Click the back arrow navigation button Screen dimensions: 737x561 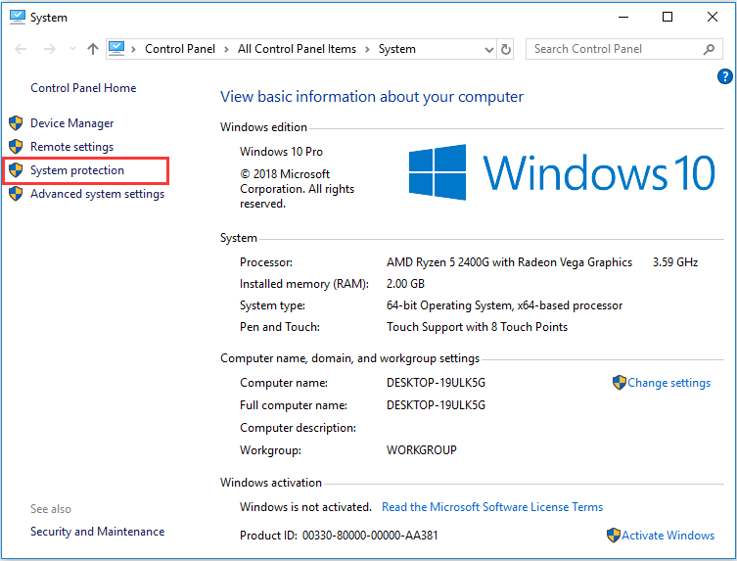tap(21, 49)
